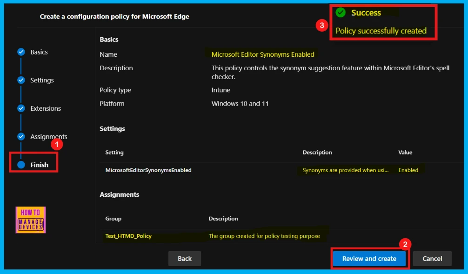Click the policy description text paragraph
This screenshot has width=468, height=274.
(x=330, y=72)
